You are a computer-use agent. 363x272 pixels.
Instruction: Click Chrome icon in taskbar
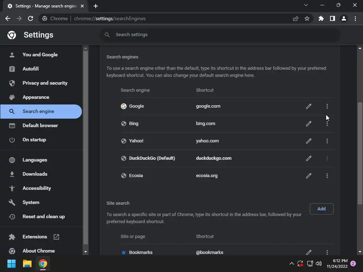click(43, 263)
